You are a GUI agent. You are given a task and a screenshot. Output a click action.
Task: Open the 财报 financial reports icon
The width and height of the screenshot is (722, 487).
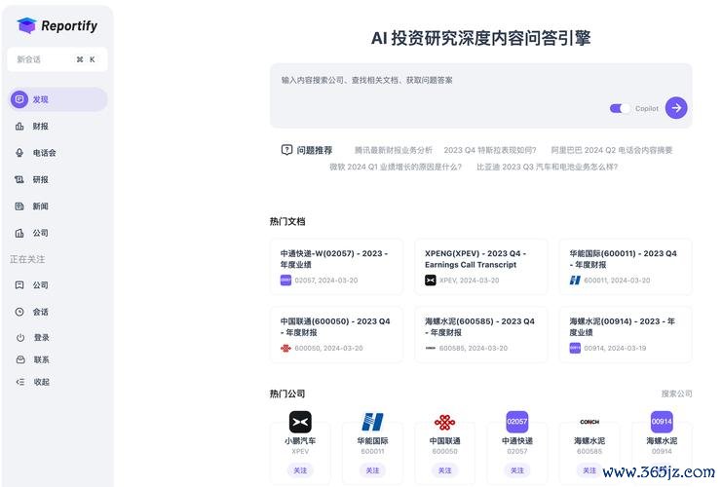click(19, 126)
